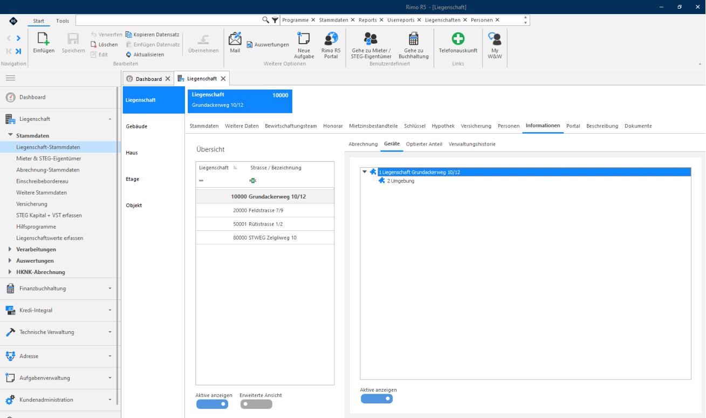Open the Mail envelope icon

coord(235,39)
